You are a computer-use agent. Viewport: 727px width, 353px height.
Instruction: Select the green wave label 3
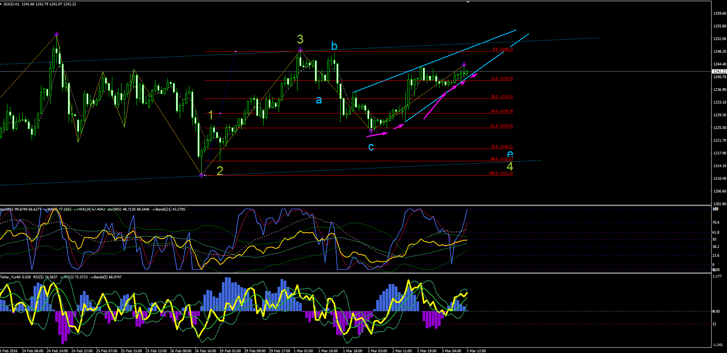point(300,39)
